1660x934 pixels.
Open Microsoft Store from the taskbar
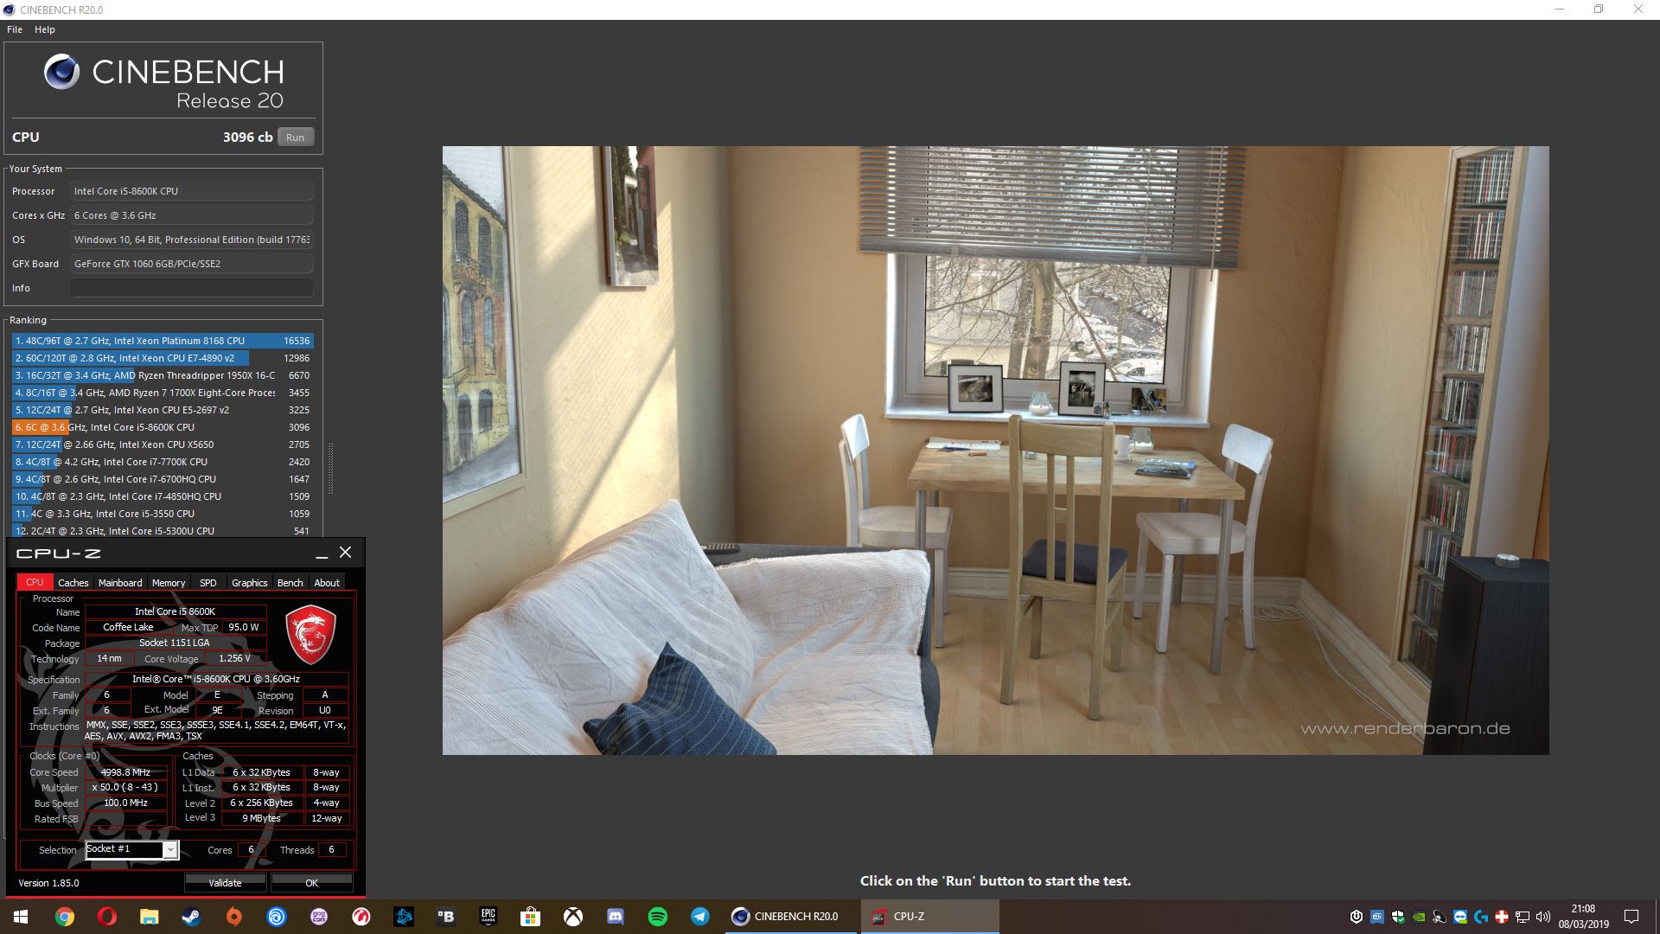(x=531, y=917)
